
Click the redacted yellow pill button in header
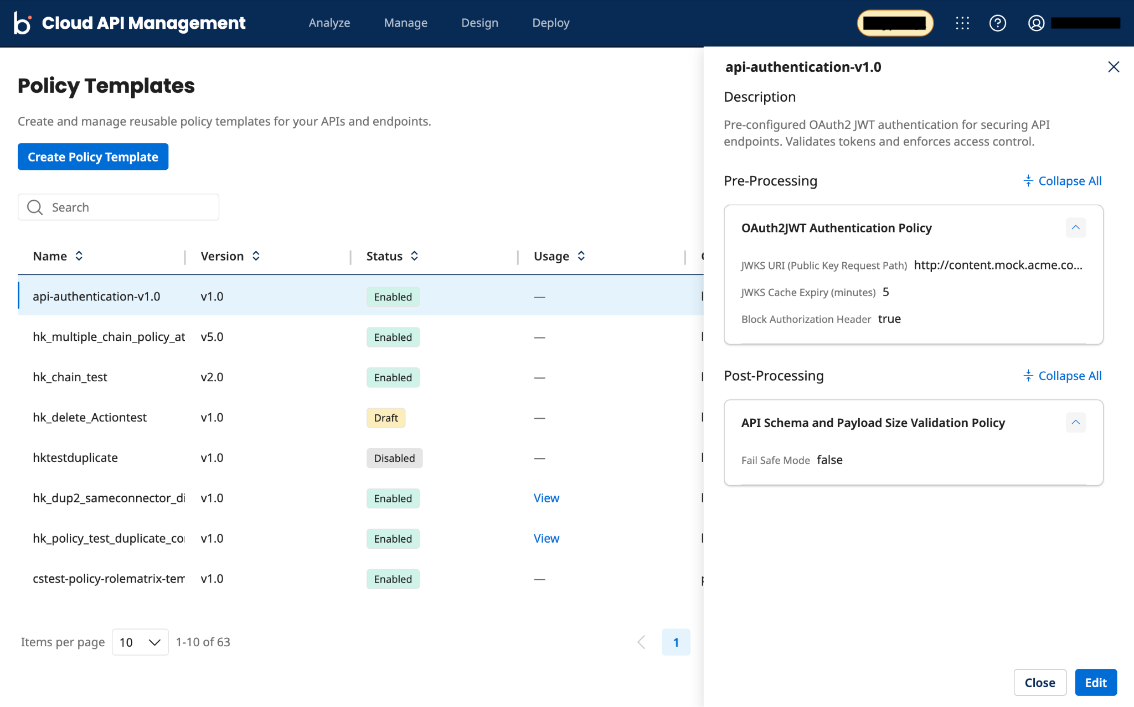[x=895, y=23]
